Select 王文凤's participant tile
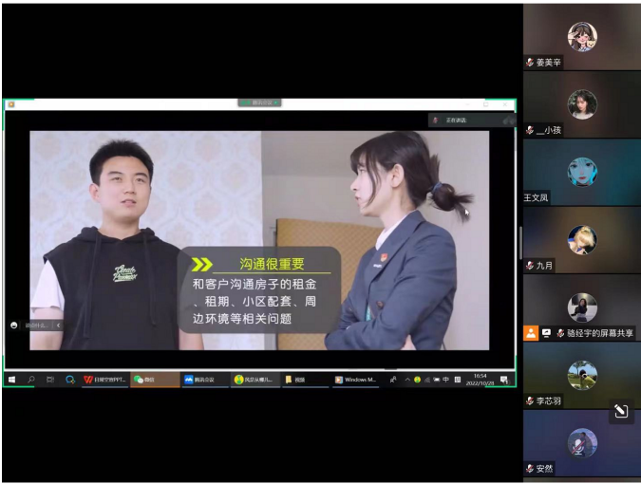 pos(581,172)
